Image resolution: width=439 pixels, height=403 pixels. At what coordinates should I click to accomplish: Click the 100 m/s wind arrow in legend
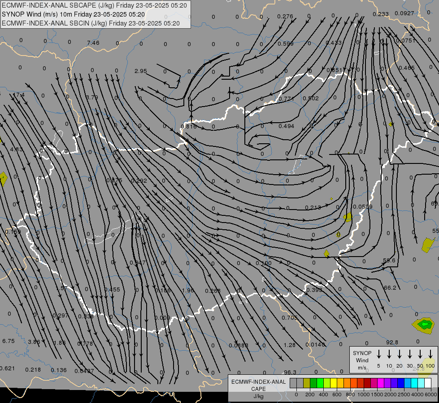(430, 354)
